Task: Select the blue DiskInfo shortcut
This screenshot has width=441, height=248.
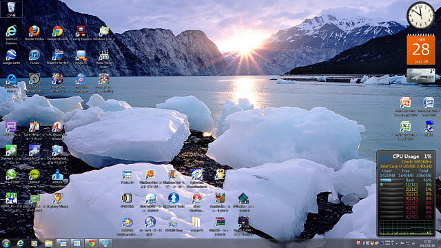Action: (x=34, y=154)
